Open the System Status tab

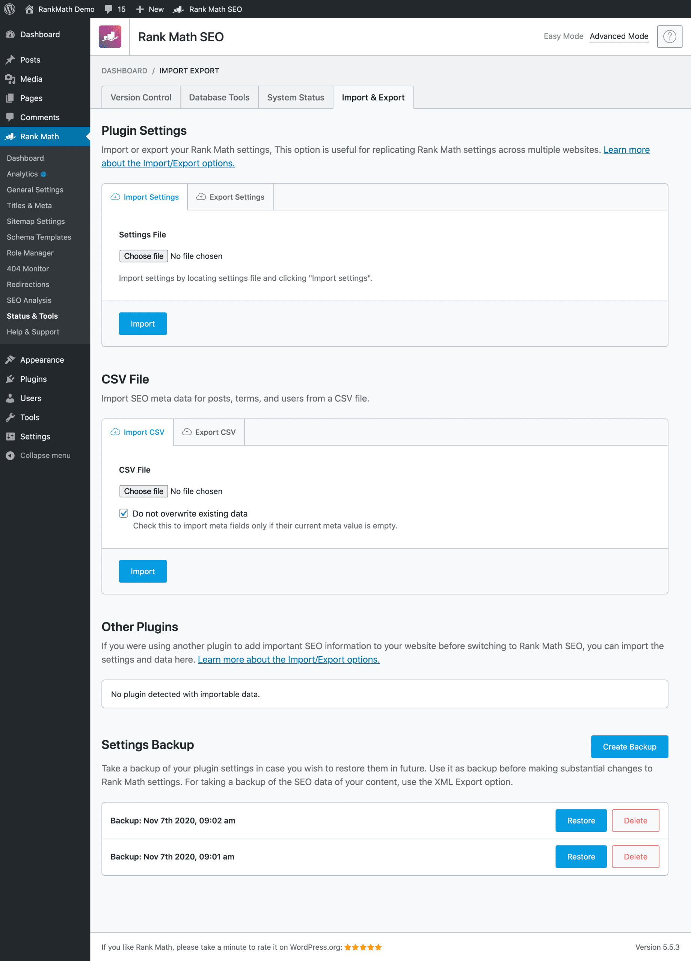(296, 98)
